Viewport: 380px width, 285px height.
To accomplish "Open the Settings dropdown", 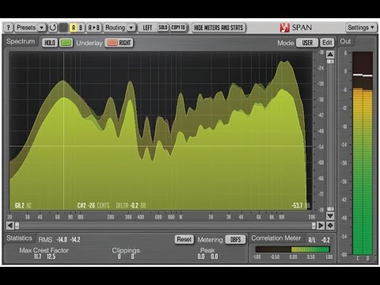I will point(361,28).
